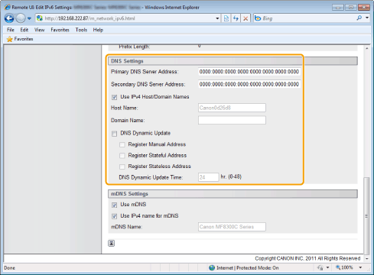Open the dropdown beside the privacy icon
The width and height of the screenshot is (374, 275).
point(327,267)
